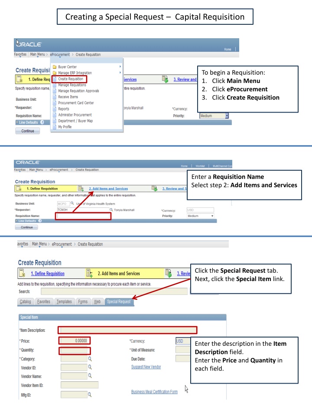312x417 pixels.
Task: Choose Manage Requisitions in the eProcurement menu
Action: pyautogui.click(x=72, y=85)
